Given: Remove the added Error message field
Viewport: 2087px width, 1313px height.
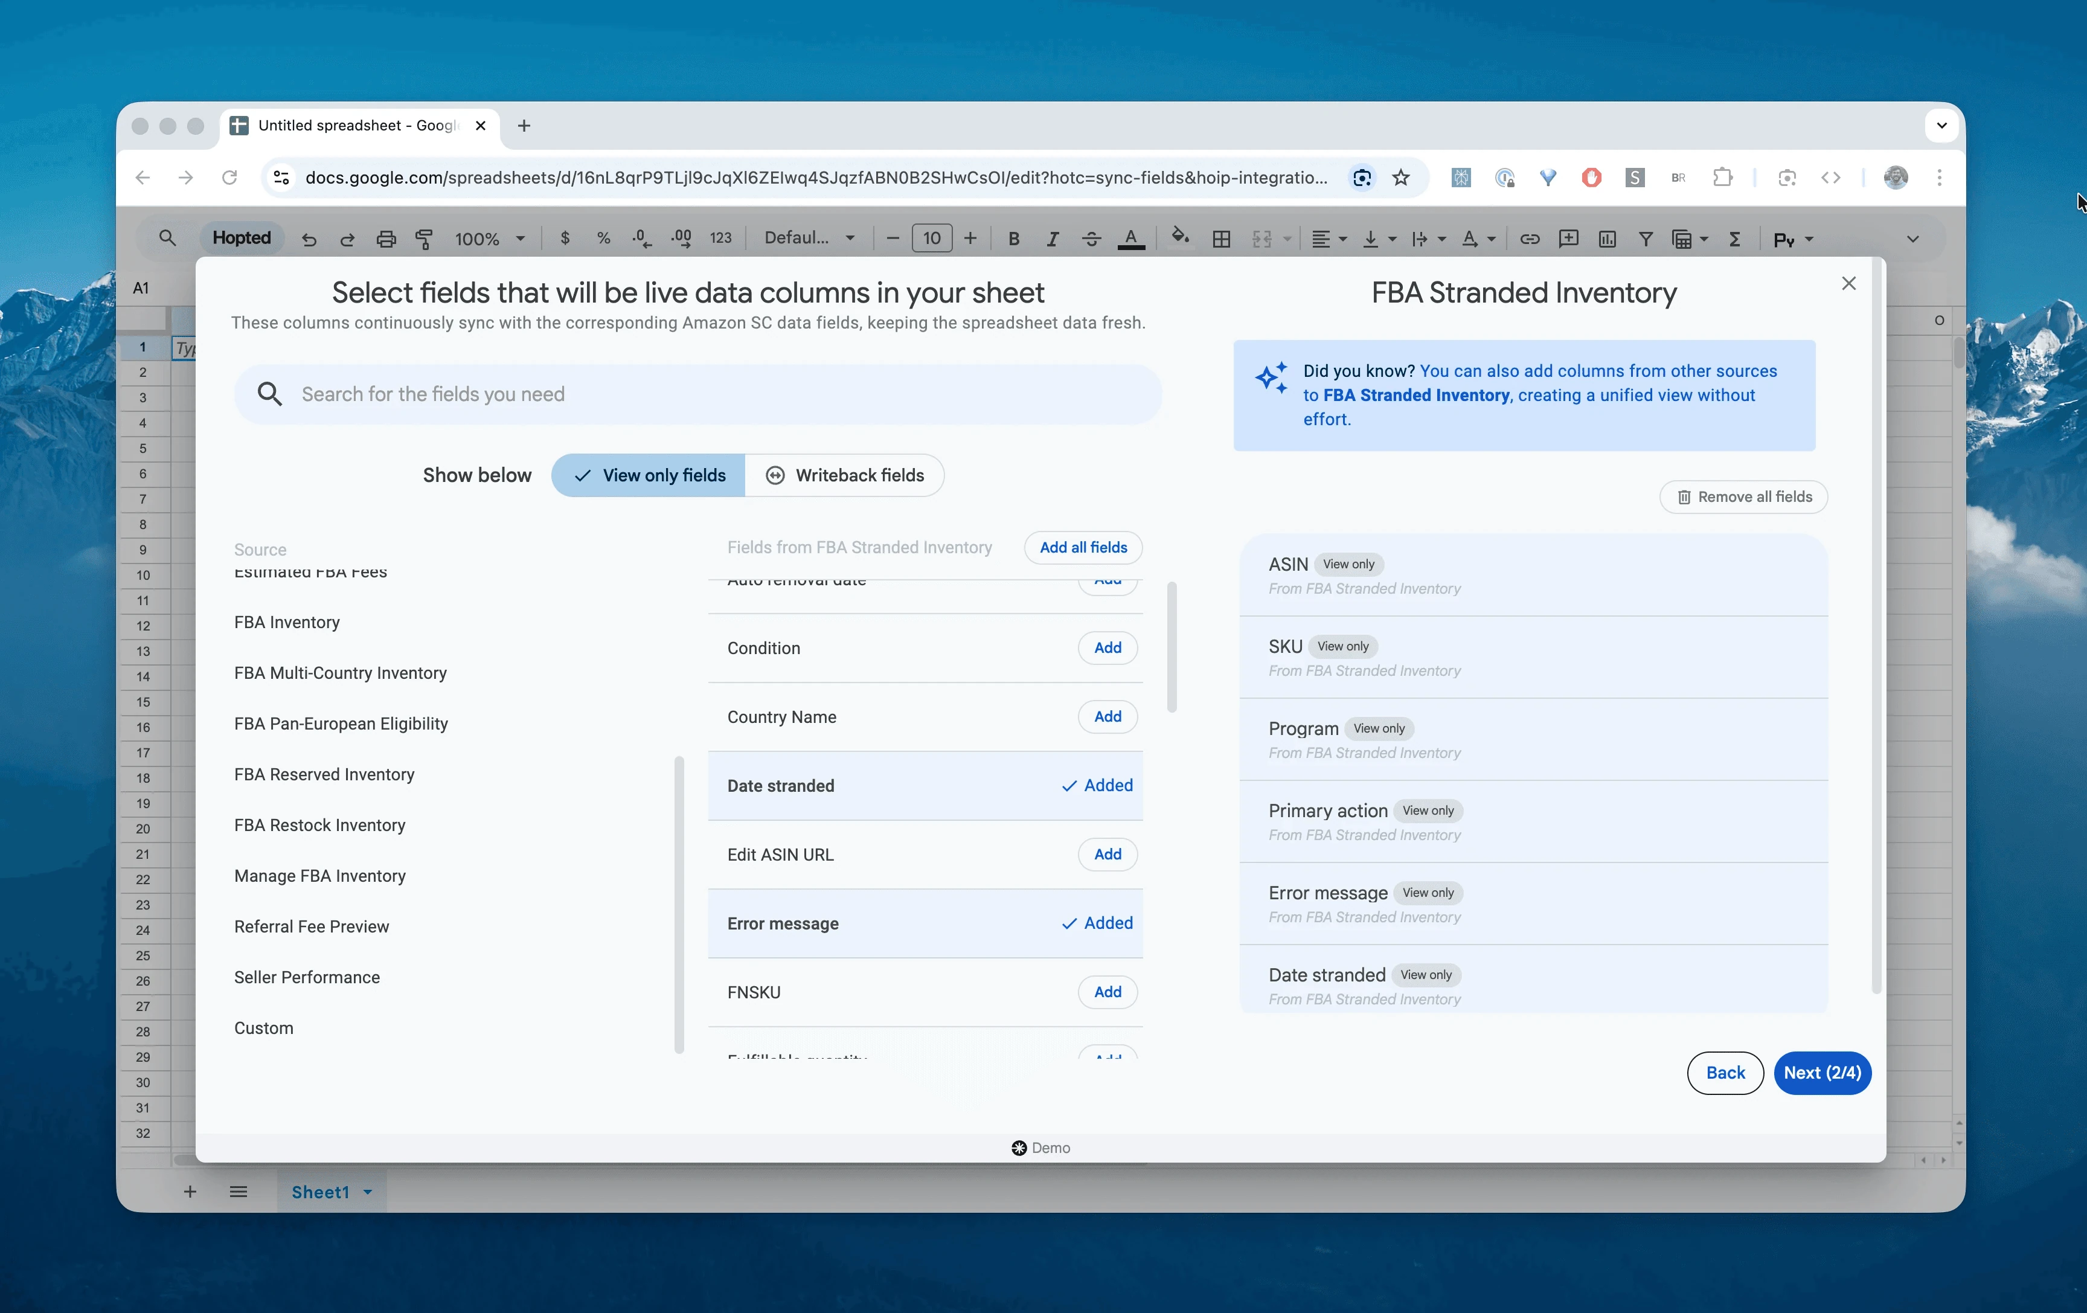Looking at the screenshot, I should click(1097, 923).
